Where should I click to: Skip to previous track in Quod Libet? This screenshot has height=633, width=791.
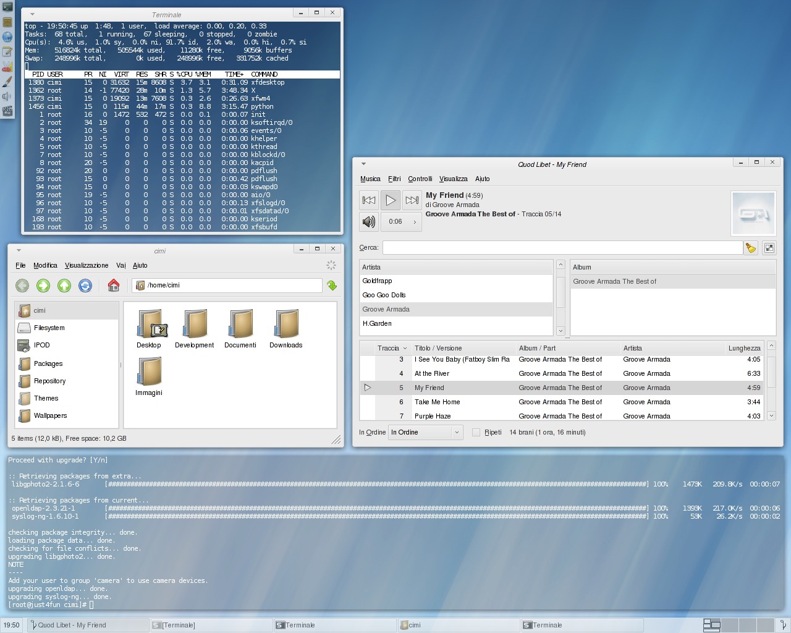pos(369,200)
